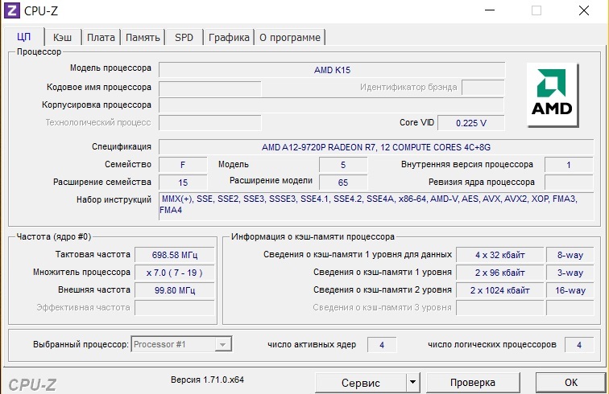609x394 pixels.
Task: Open the Графика tab
Action: 228,37
